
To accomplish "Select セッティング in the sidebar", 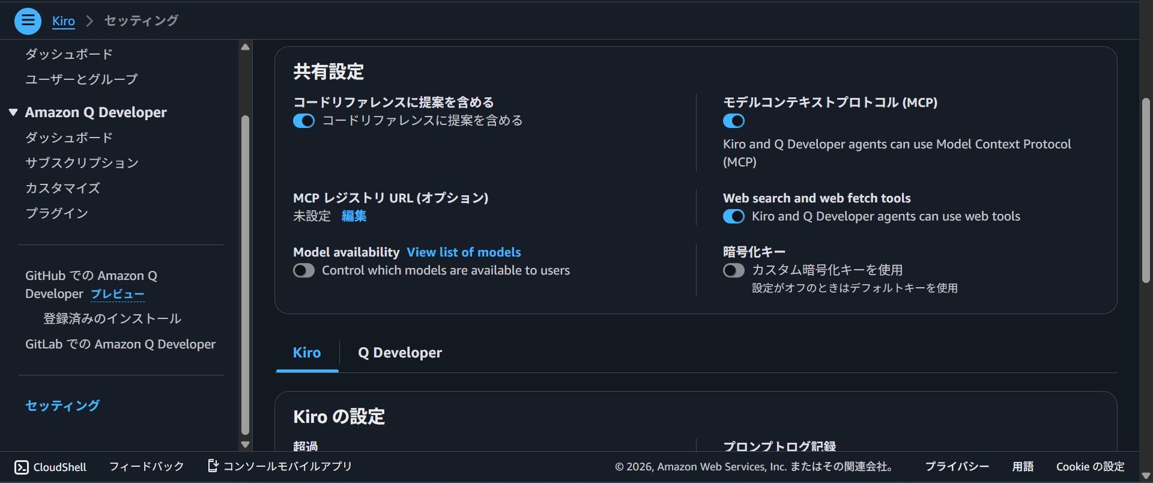I will click(x=62, y=406).
